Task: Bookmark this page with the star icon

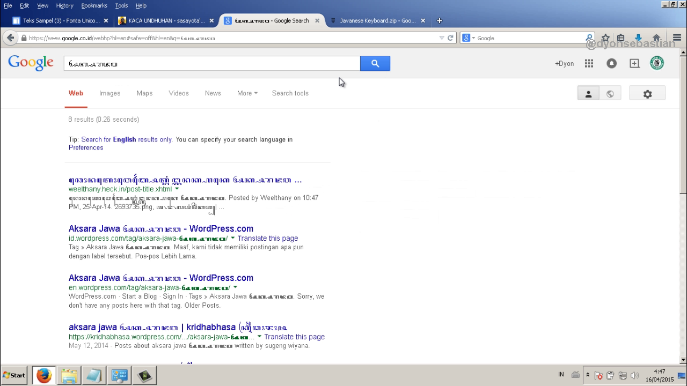Action: [x=605, y=38]
